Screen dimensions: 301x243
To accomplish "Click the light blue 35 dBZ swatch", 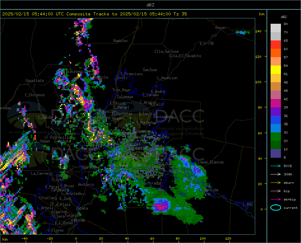I will (276, 128).
